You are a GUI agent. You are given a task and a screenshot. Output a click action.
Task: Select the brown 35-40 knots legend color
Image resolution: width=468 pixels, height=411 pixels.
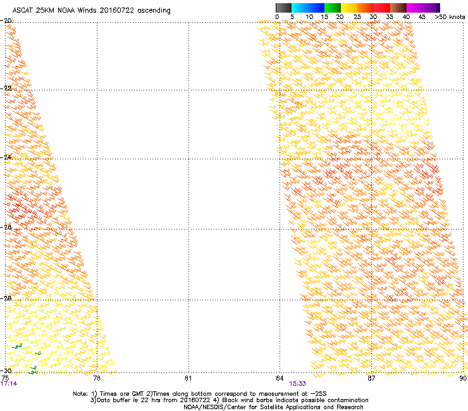[x=398, y=8]
